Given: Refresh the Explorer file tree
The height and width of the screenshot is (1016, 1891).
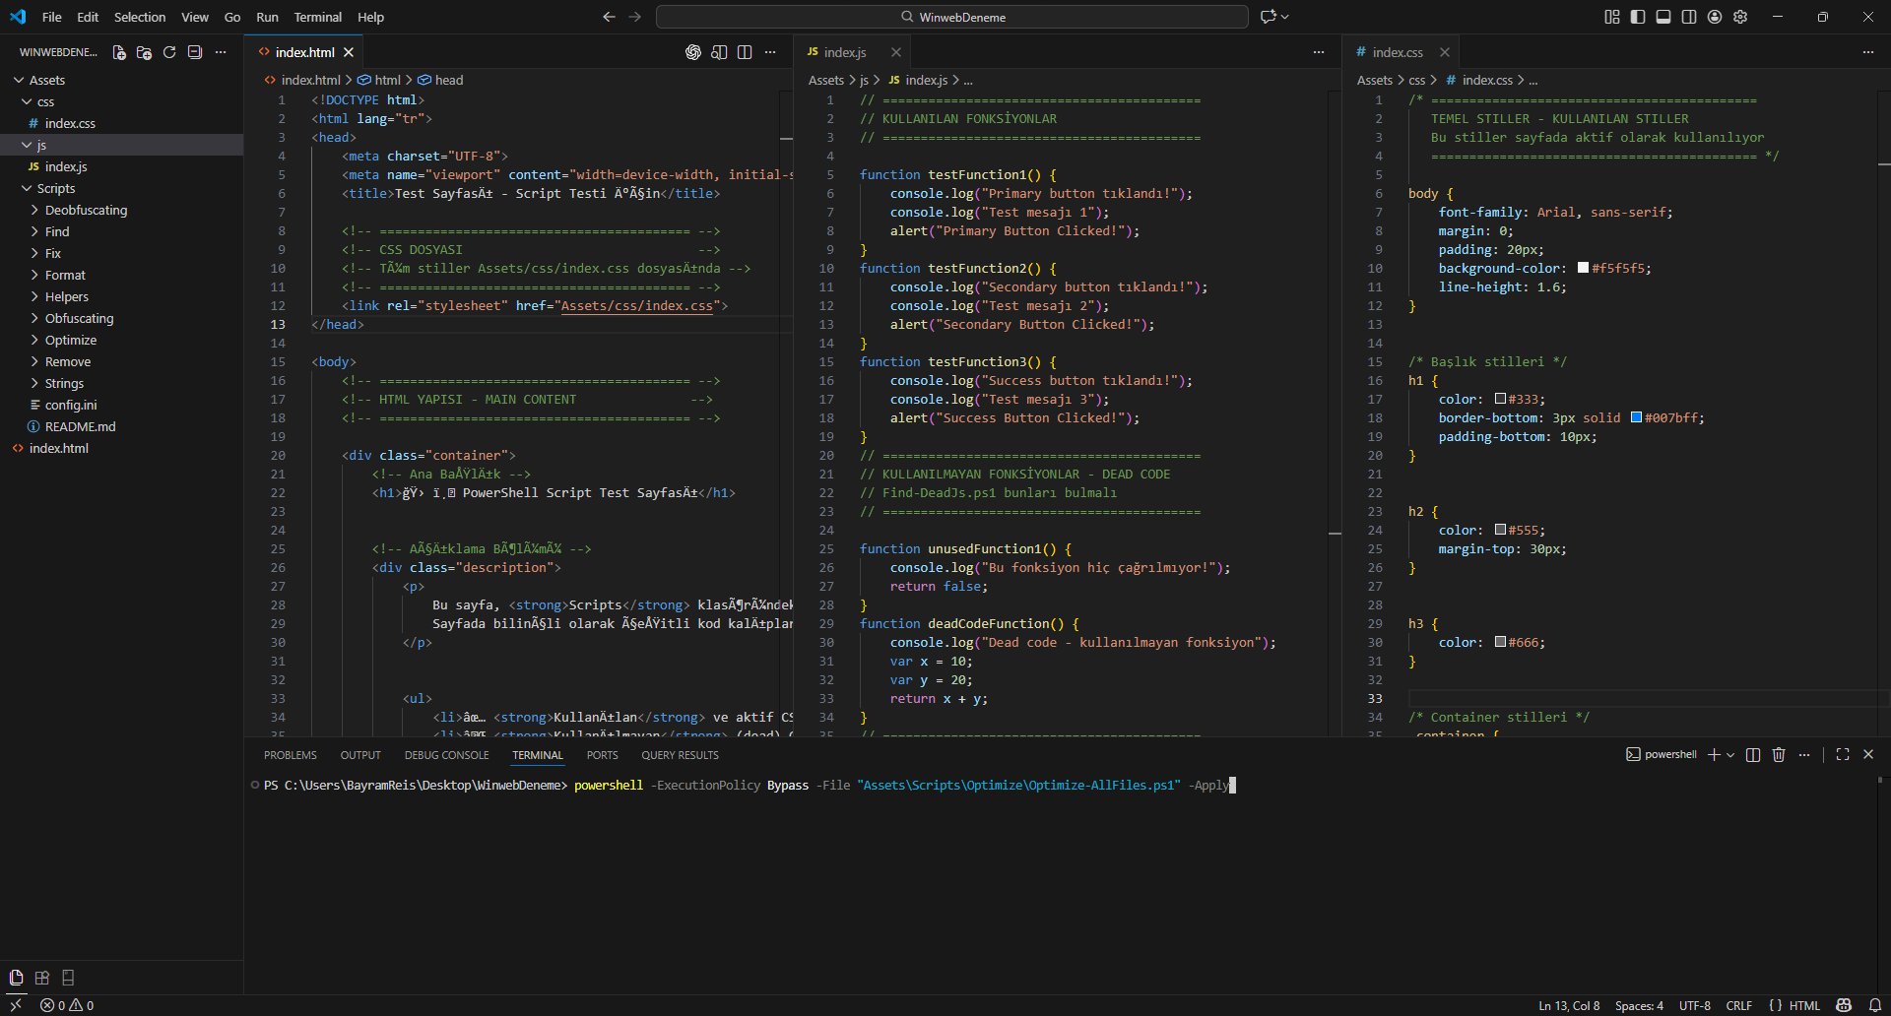Looking at the screenshot, I should point(169,52).
